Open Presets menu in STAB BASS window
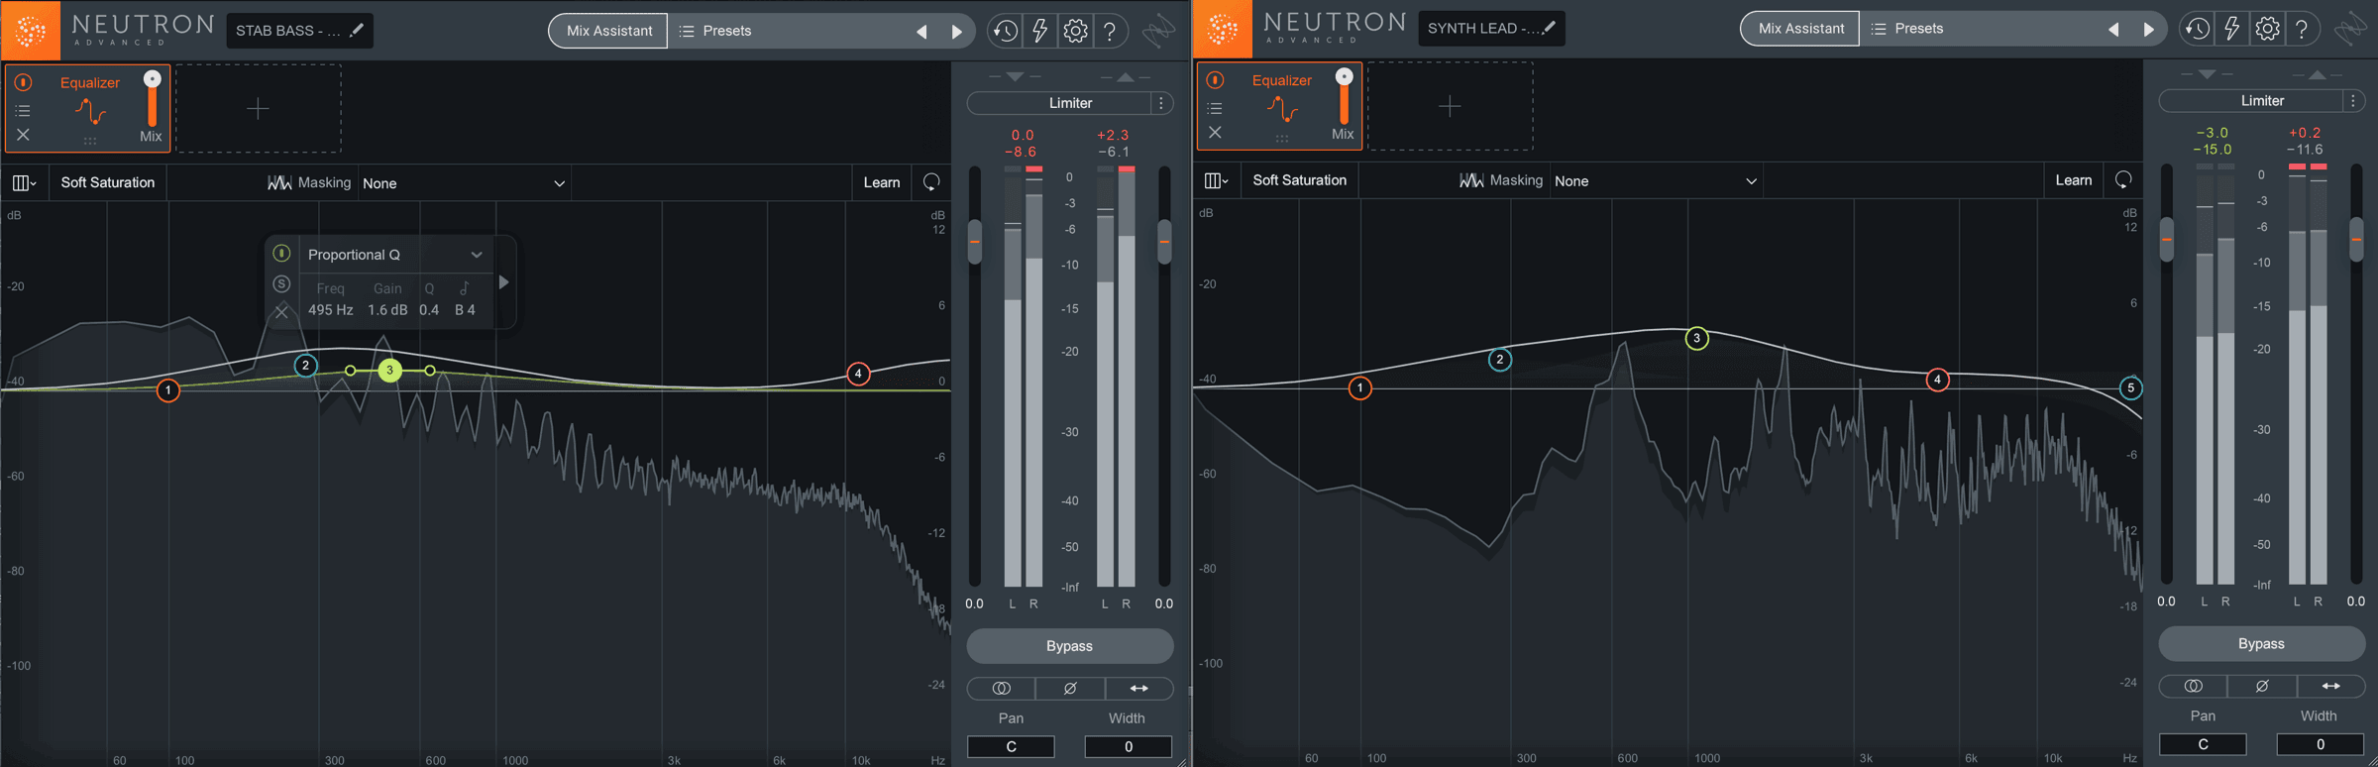The height and width of the screenshot is (767, 2378). (x=715, y=31)
